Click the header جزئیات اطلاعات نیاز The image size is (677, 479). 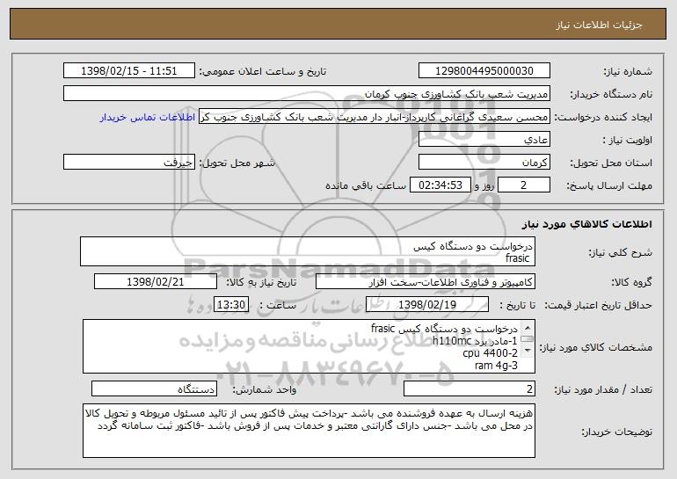599,25
